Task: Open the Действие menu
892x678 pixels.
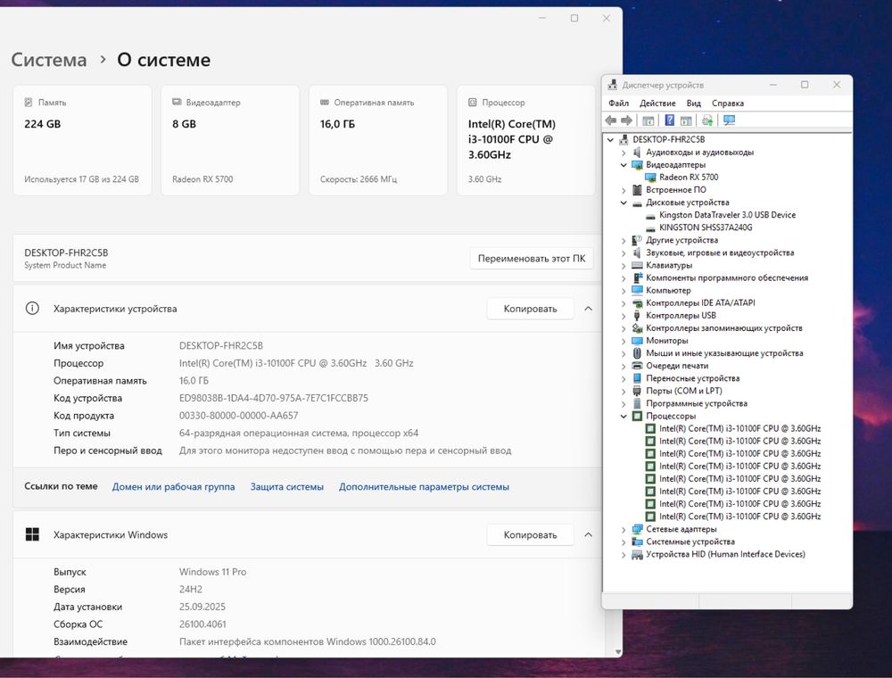Action: point(657,103)
